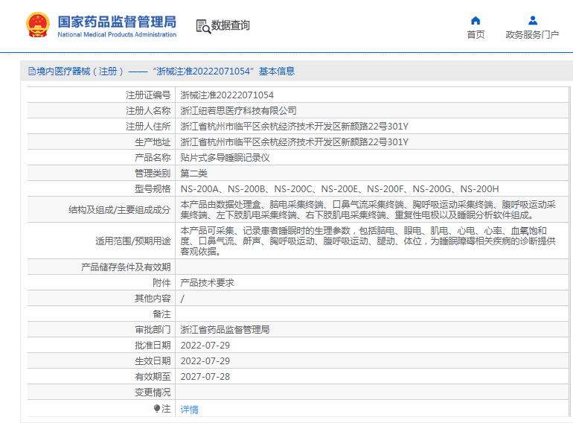Click the 国家药品监督管理局 title text
Screen dimensions: 573x426
pos(117,20)
